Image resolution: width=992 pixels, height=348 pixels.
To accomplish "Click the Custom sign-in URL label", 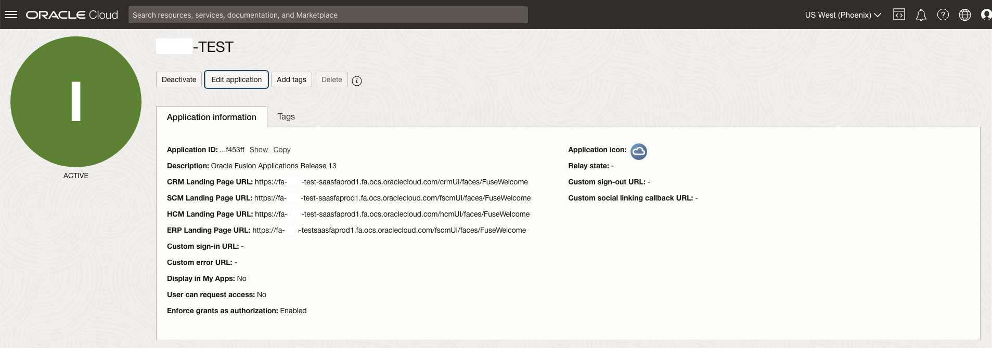I will [203, 246].
